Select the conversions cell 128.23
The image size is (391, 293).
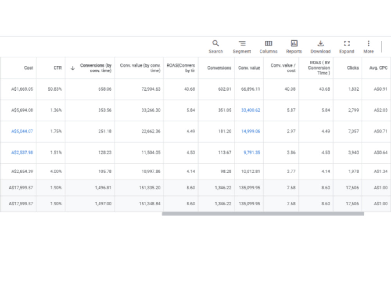(x=105, y=152)
